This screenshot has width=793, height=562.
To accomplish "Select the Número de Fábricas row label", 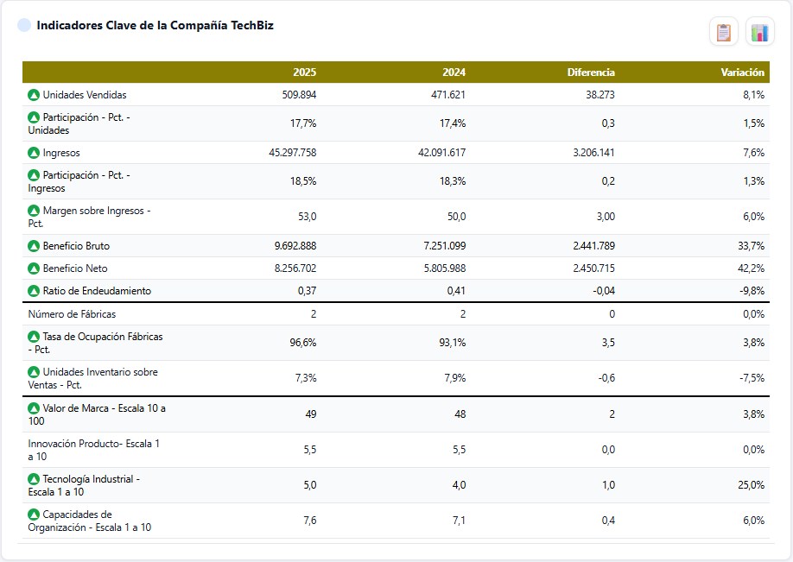I will (72, 314).
